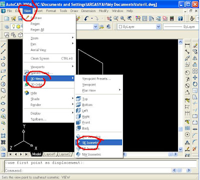Click the New drawing icon
Image resolution: width=200 pixels, height=180 pixels.
pos(7,18)
